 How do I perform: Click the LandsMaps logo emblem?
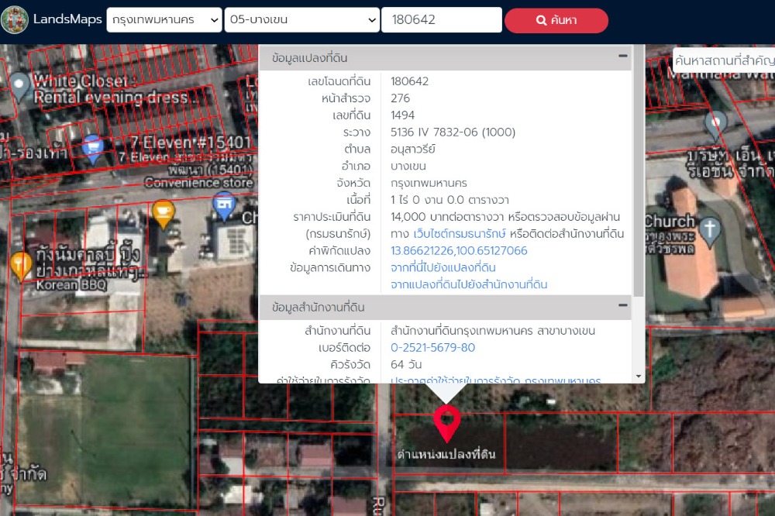(x=15, y=20)
